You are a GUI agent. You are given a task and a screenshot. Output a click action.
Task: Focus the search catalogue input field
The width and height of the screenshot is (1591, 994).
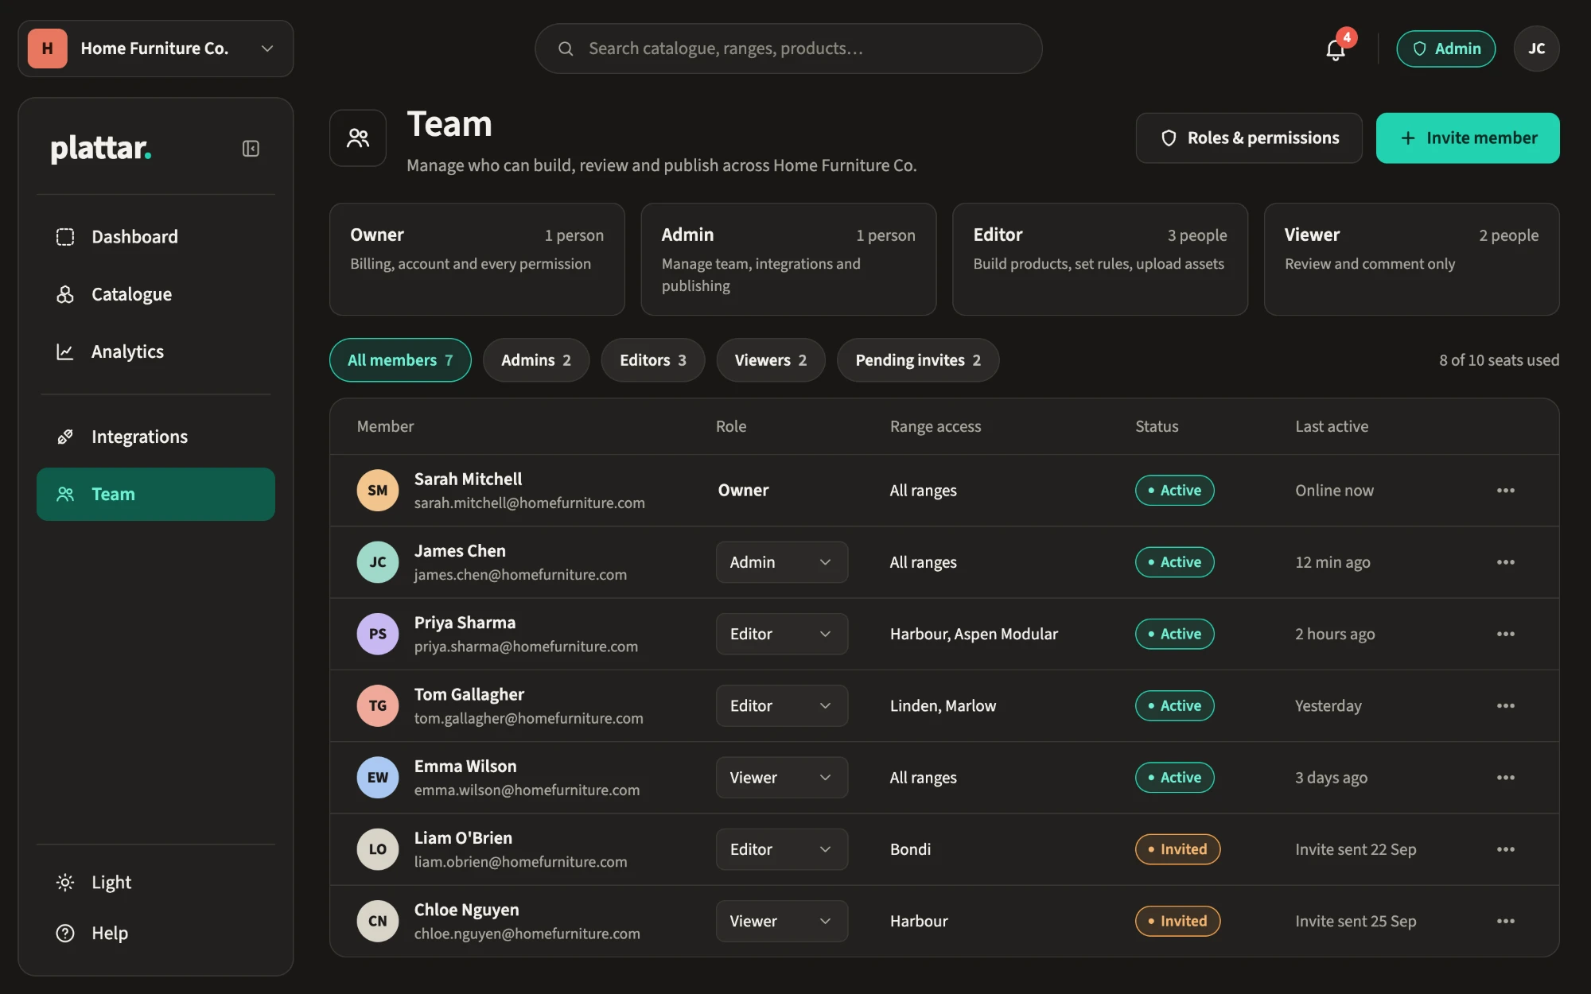(x=788, y=49)
